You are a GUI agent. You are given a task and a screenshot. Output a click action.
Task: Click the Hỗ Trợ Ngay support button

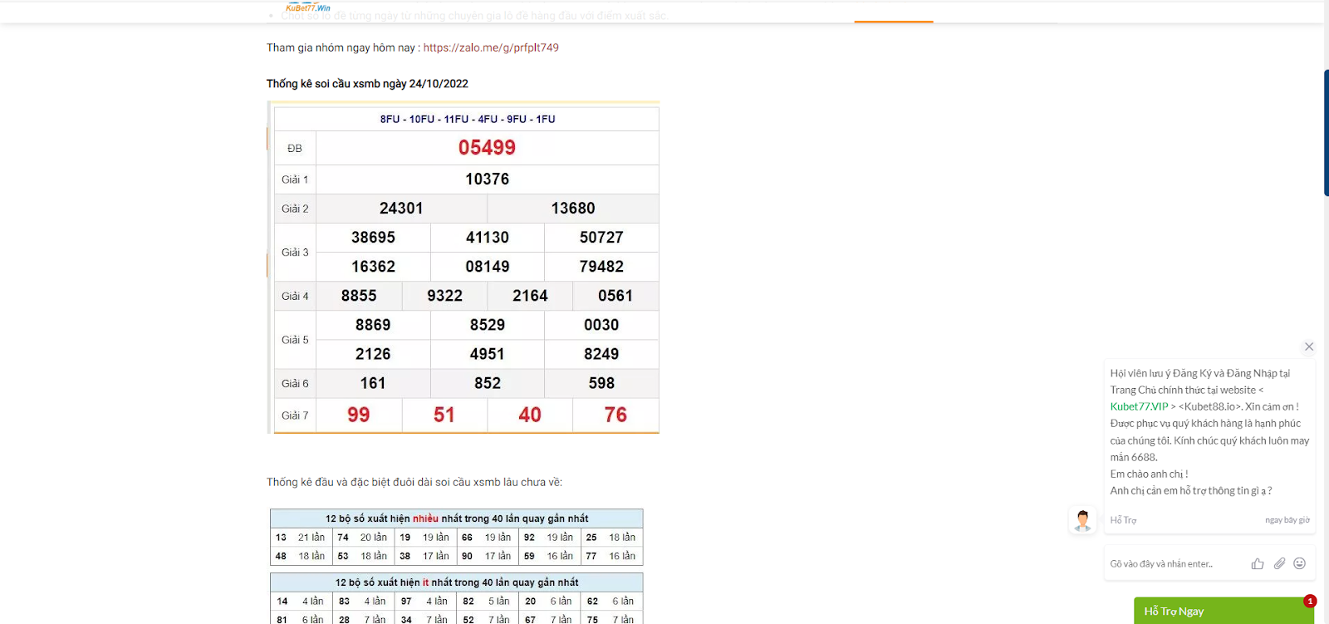click(1224, 611)
